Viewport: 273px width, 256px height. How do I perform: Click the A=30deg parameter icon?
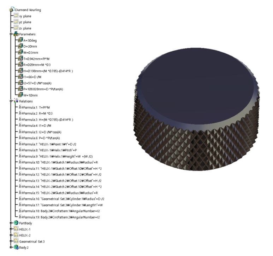[20, 40]
